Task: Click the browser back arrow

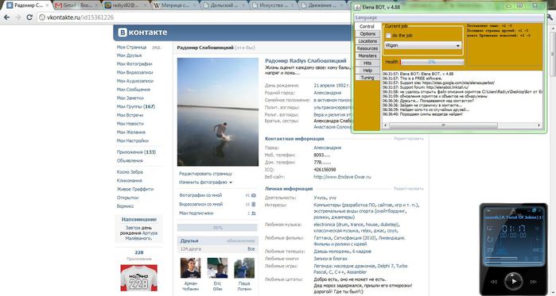Action: [6, 17]
